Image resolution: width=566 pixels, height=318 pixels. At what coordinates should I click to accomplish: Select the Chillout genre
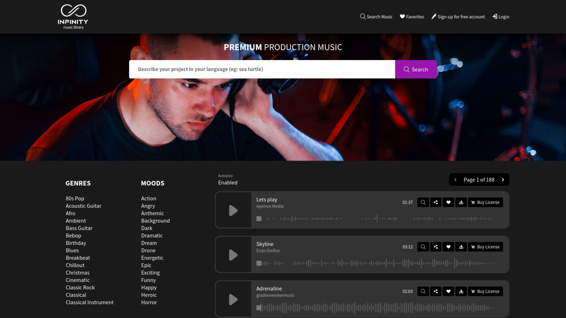(x=75, y=265)
